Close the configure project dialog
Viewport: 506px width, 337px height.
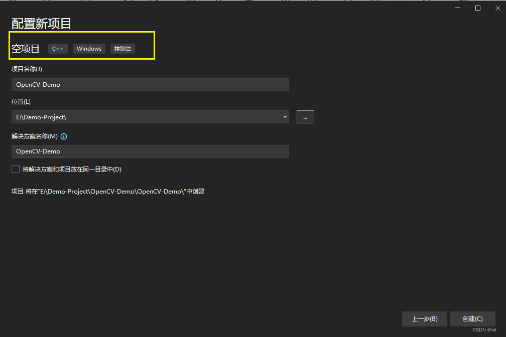498,8
